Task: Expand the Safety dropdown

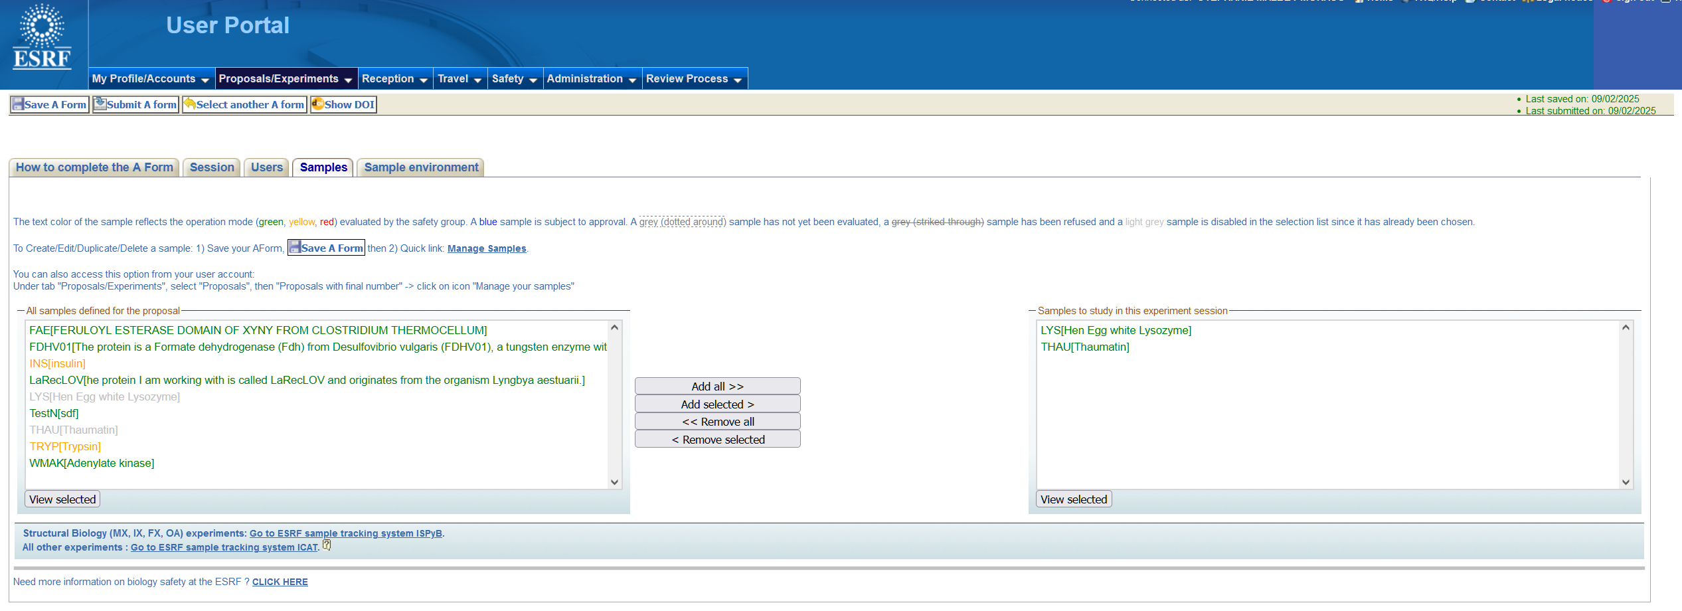Action: coord(513,78)
